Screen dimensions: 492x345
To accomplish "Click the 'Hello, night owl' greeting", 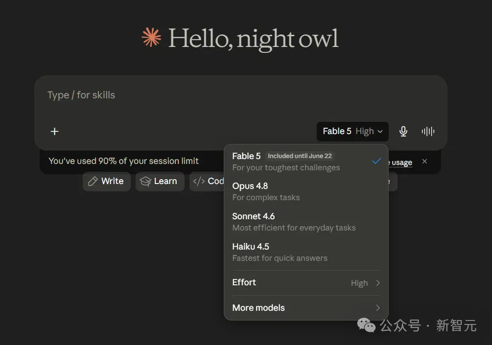I will pos(254,39).
